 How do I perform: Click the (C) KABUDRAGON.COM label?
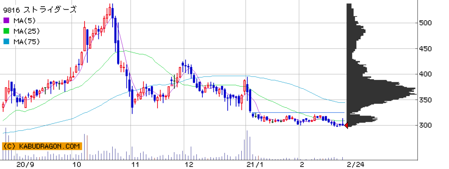42,146
